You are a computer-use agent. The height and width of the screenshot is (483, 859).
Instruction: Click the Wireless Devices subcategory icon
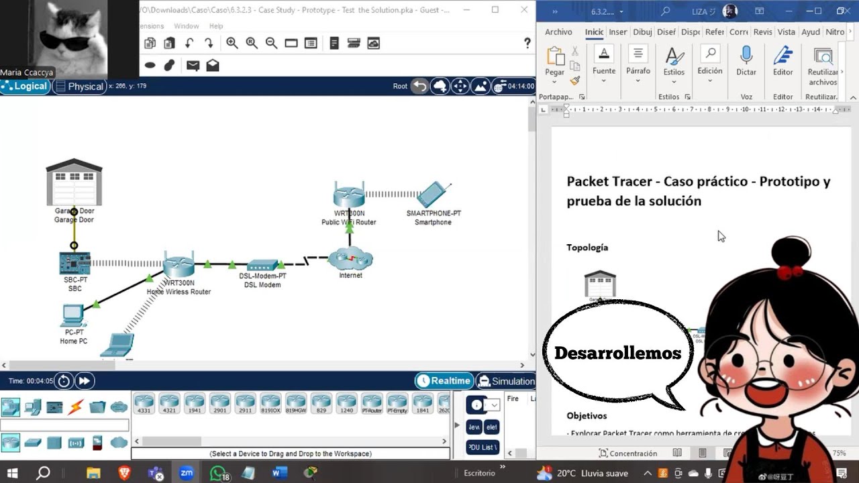click(76, 443)
